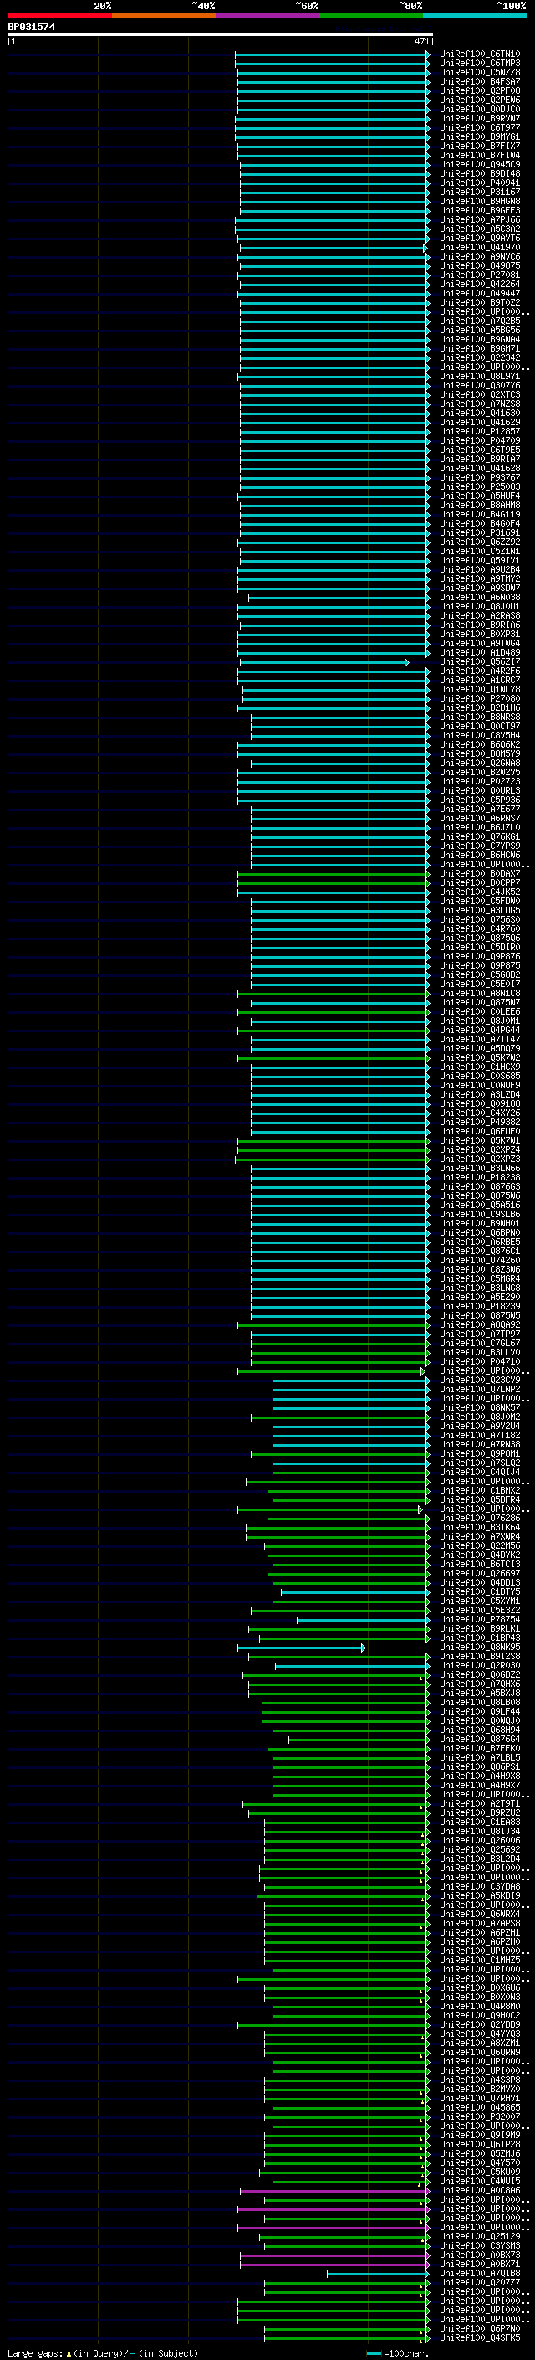
Task: Open the UniRef100_Q86PS1 label
Action: 480,1767
